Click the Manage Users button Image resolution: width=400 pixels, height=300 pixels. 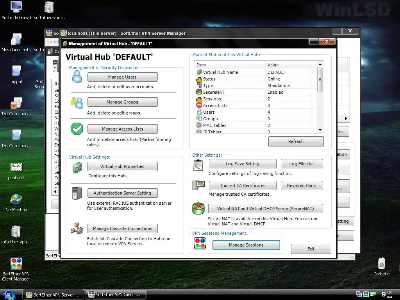tap(122, 77)
